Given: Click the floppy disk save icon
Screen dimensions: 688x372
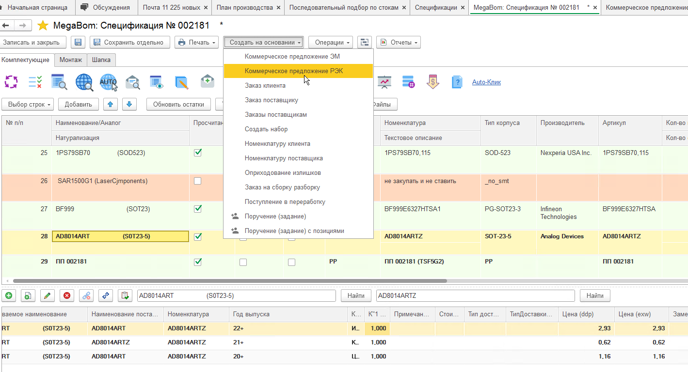Looking at the screenshot, I should (78, 43).
